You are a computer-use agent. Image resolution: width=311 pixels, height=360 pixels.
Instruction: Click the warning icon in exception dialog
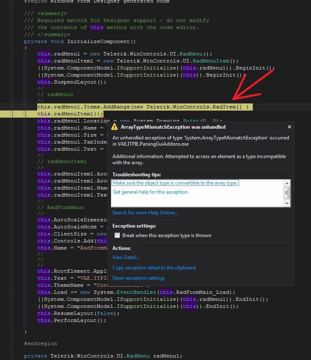point(114,127)
